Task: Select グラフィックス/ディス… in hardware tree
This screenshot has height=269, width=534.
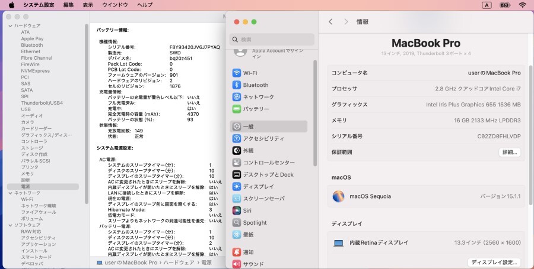Action: tap(46, 135)
